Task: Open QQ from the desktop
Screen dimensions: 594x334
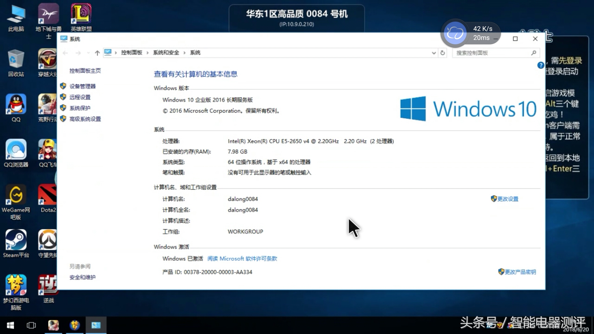Action: coord(16,104)
